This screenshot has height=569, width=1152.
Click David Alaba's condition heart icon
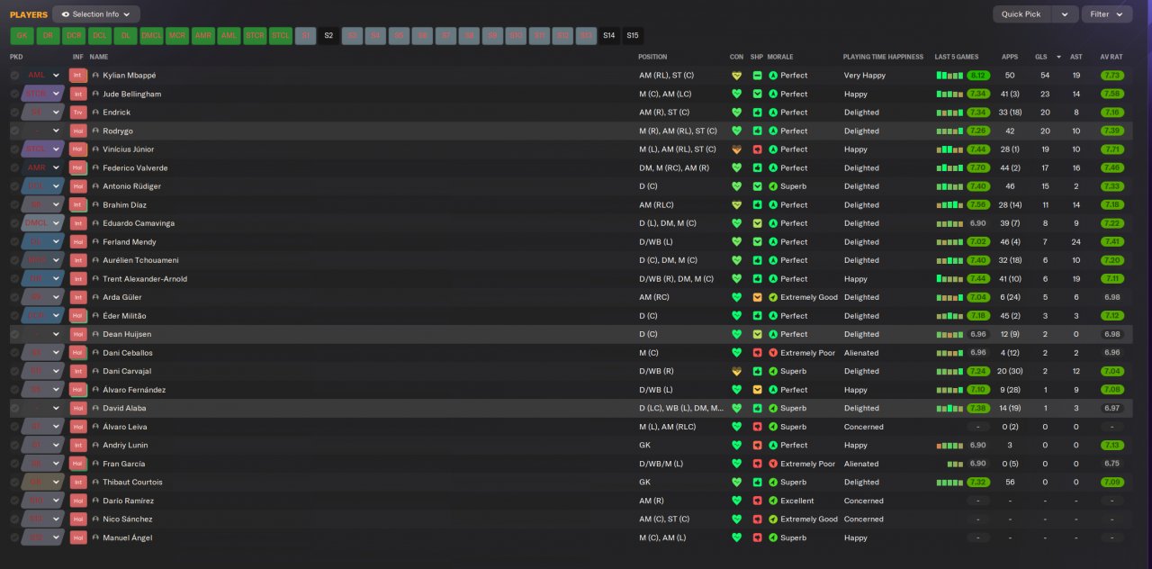point(736,408)
